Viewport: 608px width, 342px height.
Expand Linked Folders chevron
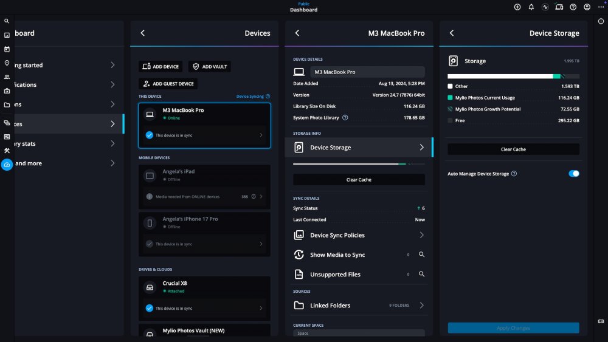[421, 305]
